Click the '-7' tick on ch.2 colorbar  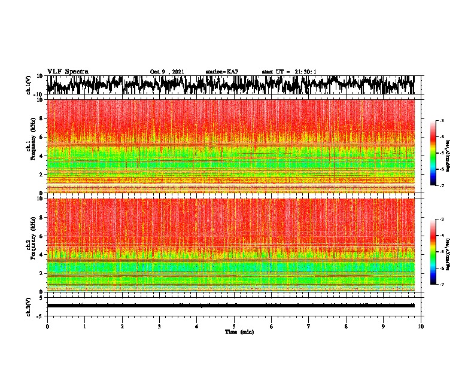tap(442, 284)
